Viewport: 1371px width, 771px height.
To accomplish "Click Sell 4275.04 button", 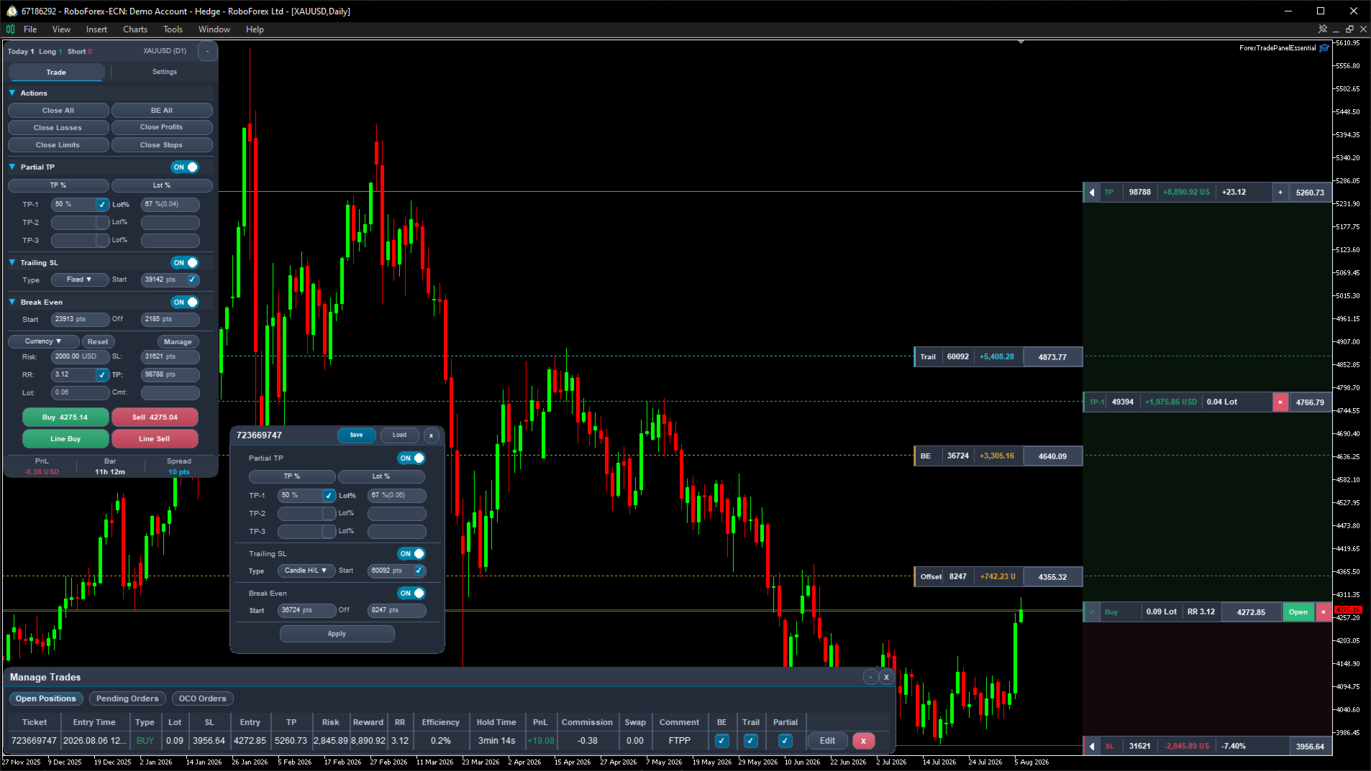I will coord(155,417).
